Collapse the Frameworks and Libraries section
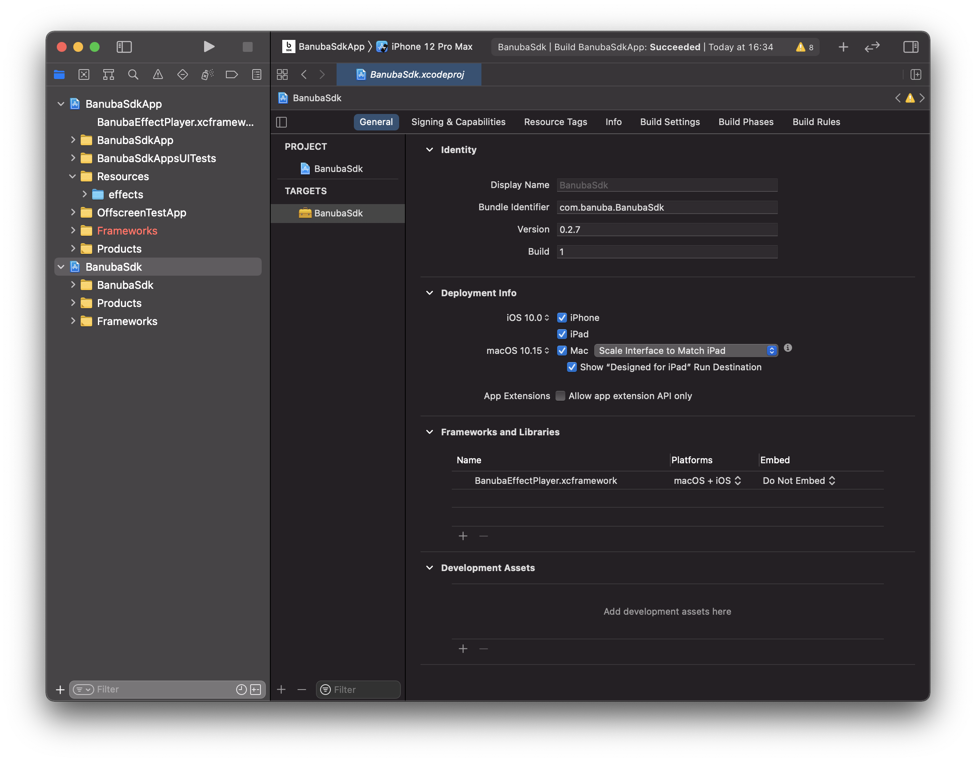976x762 pixels. (x=430, y=432)
